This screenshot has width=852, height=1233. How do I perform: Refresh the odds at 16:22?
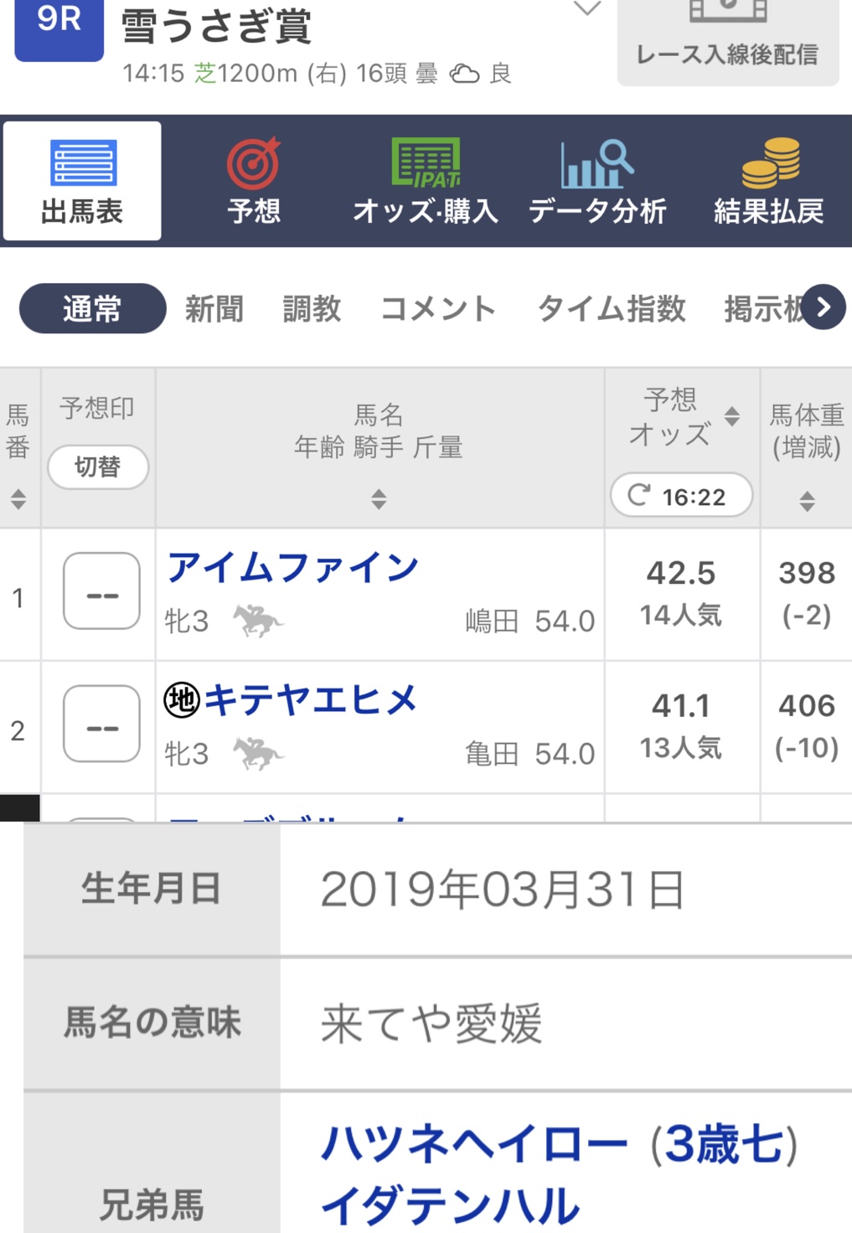coord(680,496)
